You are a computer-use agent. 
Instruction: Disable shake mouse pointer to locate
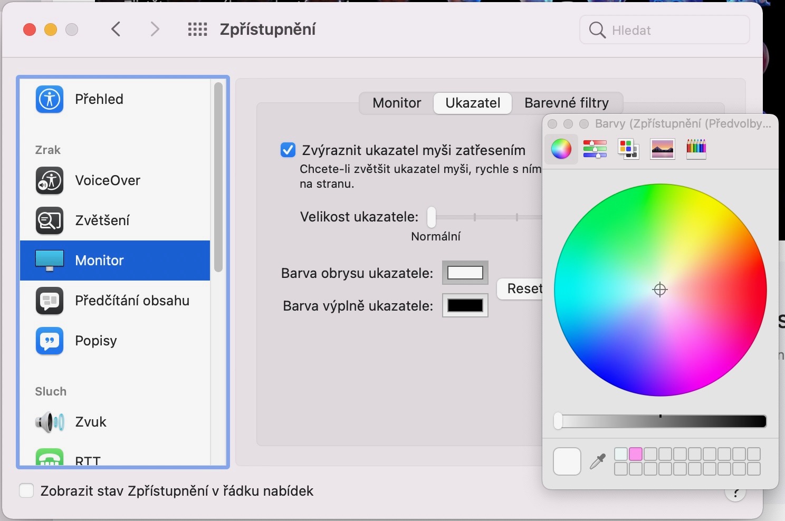click(x=288, y=150)
